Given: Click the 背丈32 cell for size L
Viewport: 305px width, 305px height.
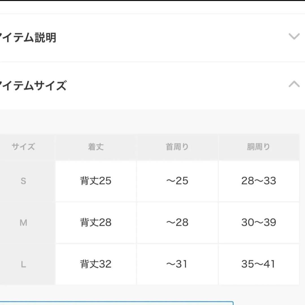Looking at the screenshot, I should (x=96, y=264).
